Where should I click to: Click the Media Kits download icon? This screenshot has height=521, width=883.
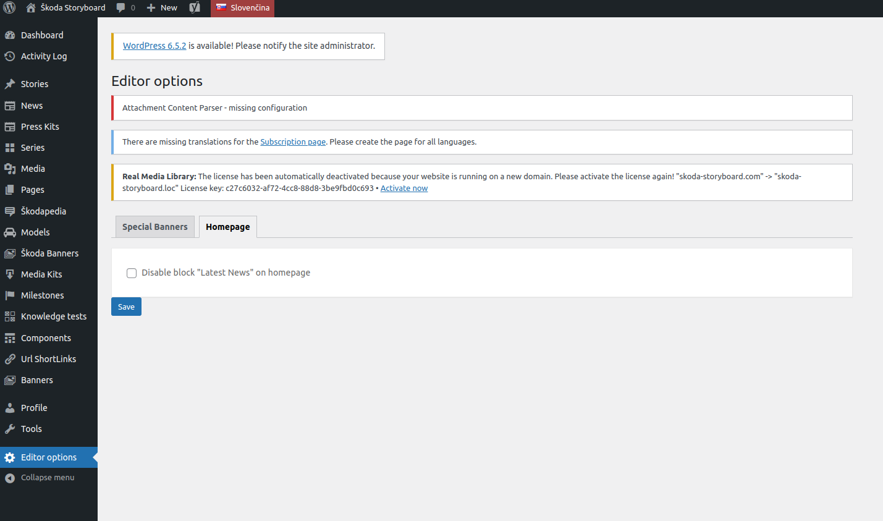10,274
